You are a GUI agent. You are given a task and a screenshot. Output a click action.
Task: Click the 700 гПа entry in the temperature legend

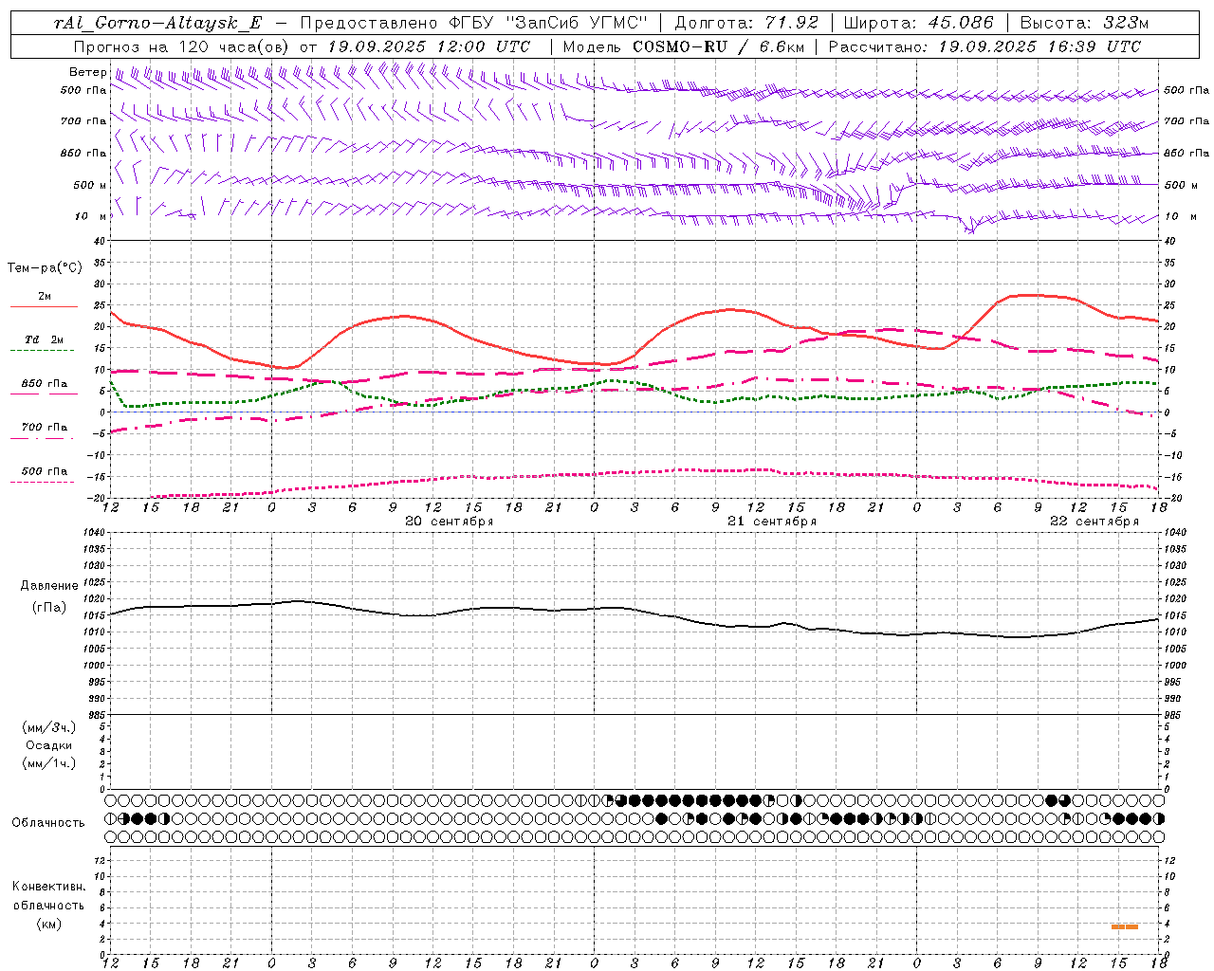[45, 428]
